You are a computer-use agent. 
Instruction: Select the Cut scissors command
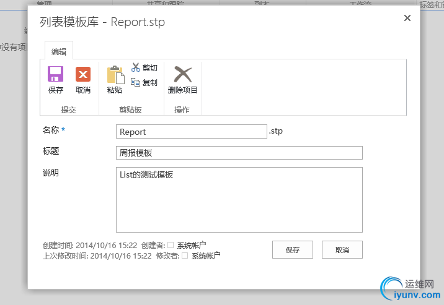click(x=144, y=68)
